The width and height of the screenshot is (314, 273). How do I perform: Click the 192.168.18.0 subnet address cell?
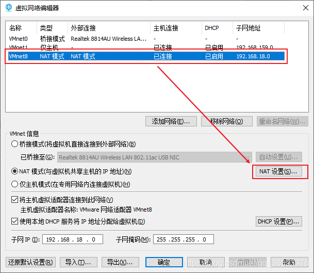tap(253, 56)
